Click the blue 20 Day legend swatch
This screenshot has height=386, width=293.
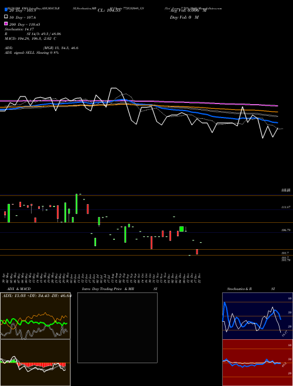(6, 10)
